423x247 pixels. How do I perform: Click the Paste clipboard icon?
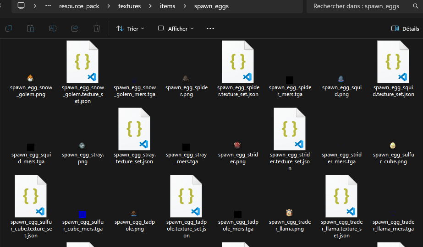(x=31, y=28)
